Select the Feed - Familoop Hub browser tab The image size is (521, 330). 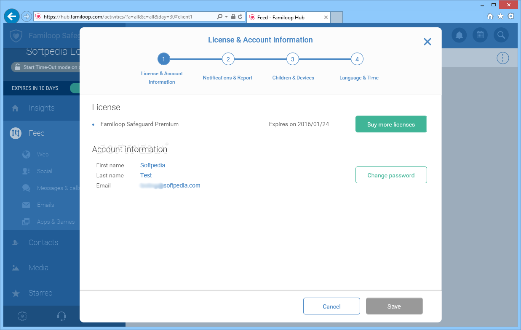[289, 17]
